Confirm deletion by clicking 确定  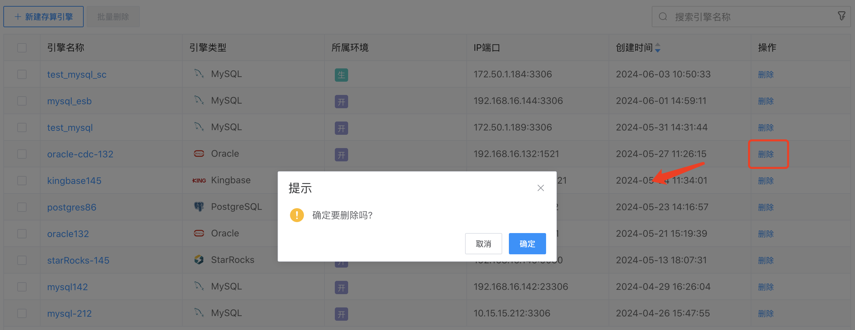(x=527, y=243)
